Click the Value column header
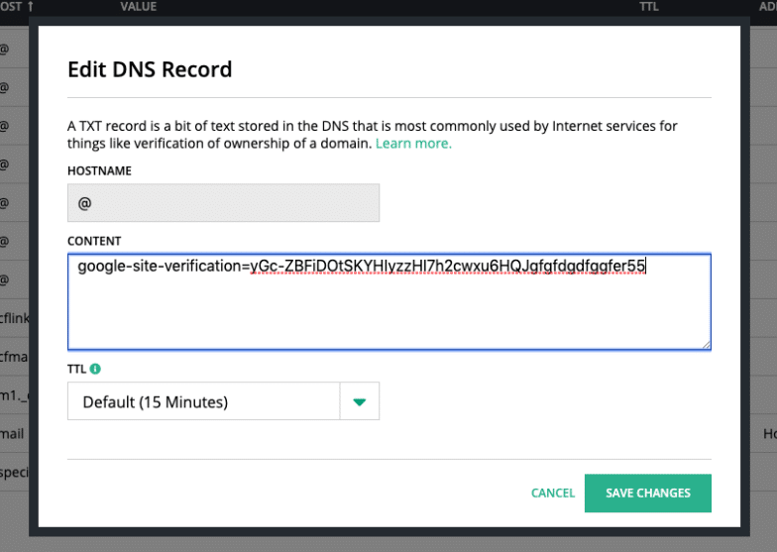 pos(139,7)
